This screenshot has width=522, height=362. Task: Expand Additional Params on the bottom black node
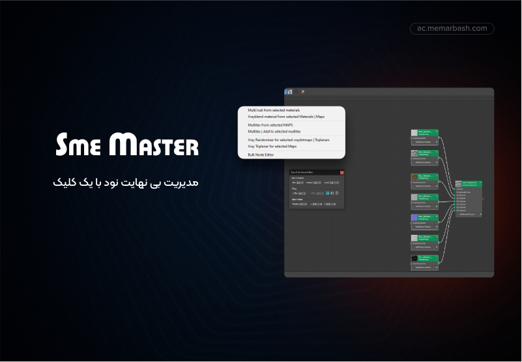click(x=424, y=267)
